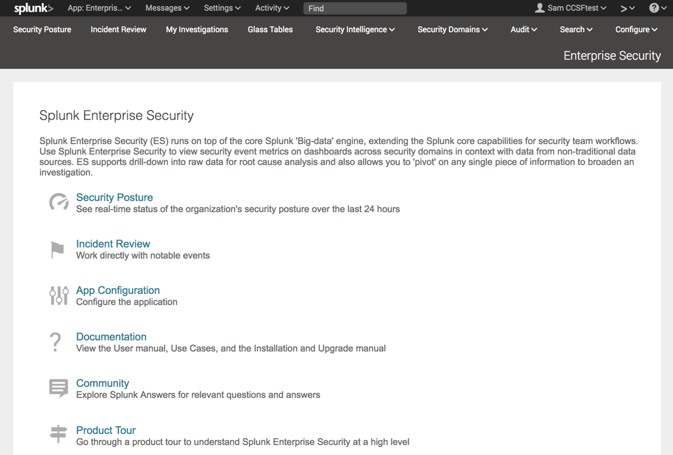Screen dimensions: 673x455
Task: Go to the Glass Tables tab
Action: (270, 29)
